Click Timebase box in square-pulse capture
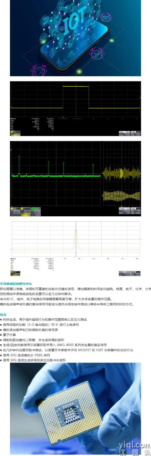151x456 pixels. (x=124, y=133)
